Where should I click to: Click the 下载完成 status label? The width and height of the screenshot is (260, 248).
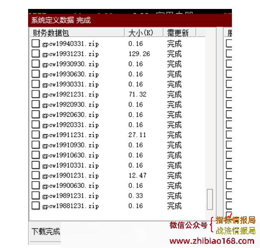46,231
